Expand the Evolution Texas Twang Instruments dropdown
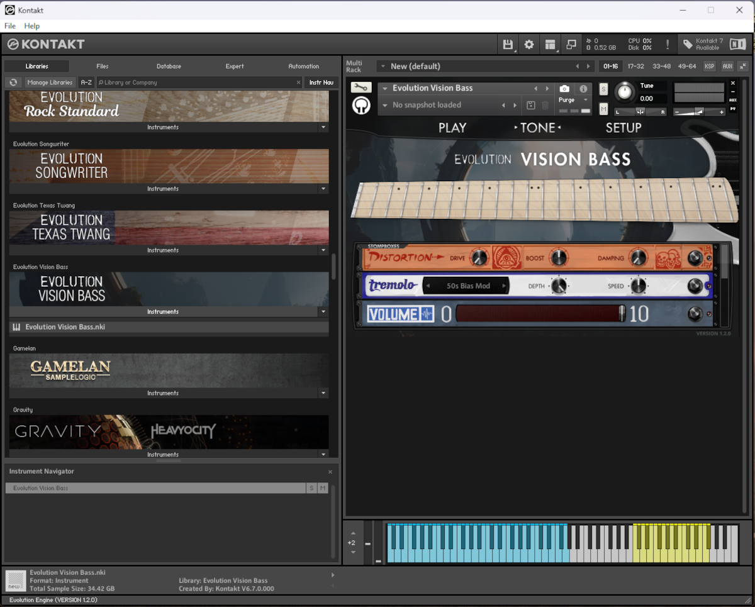This screenshot has height=607, width=755. (323, 250)
